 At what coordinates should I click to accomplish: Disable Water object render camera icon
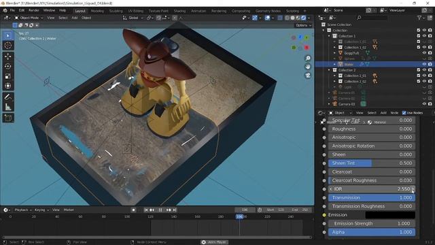(x=430, y=64)
